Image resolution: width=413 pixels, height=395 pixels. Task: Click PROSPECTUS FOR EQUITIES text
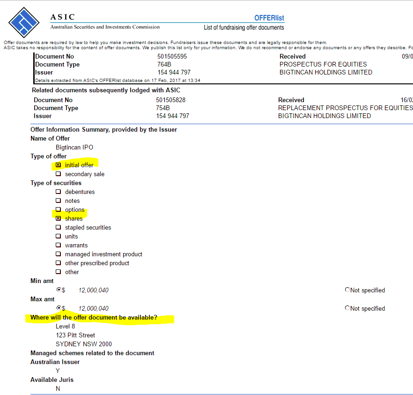(x=323, y=64)
